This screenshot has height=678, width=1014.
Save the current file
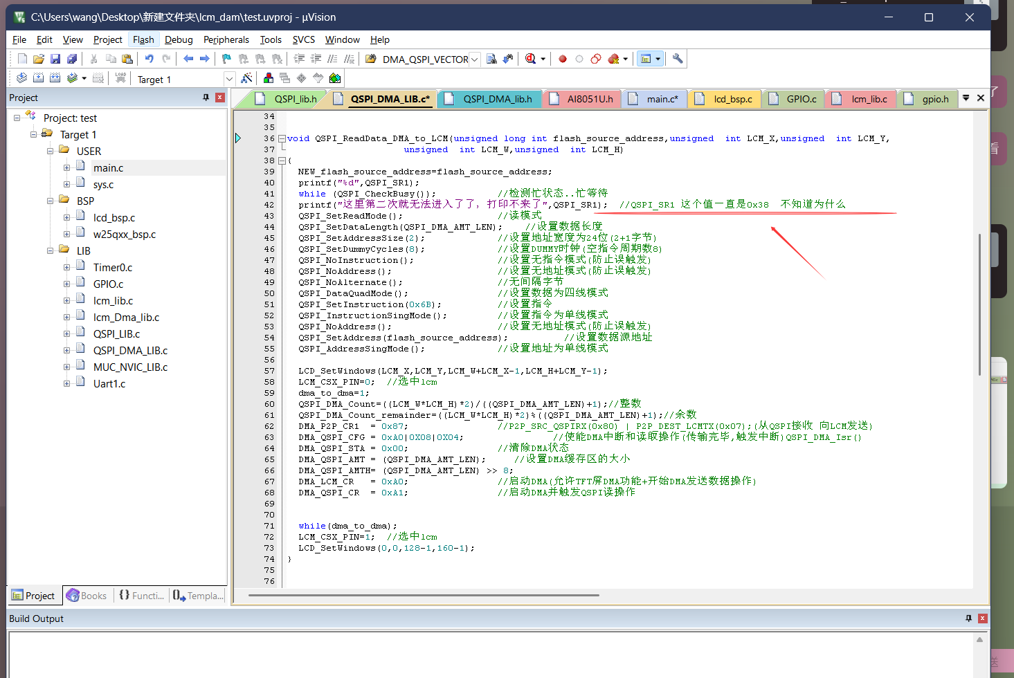point(55,59)
